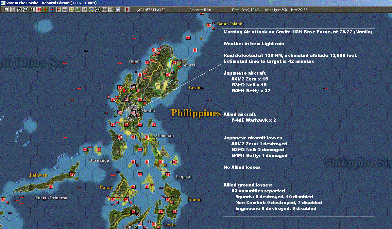
Task: Click the 'Forecast: Rain' status text
Action: click(200, 10)
